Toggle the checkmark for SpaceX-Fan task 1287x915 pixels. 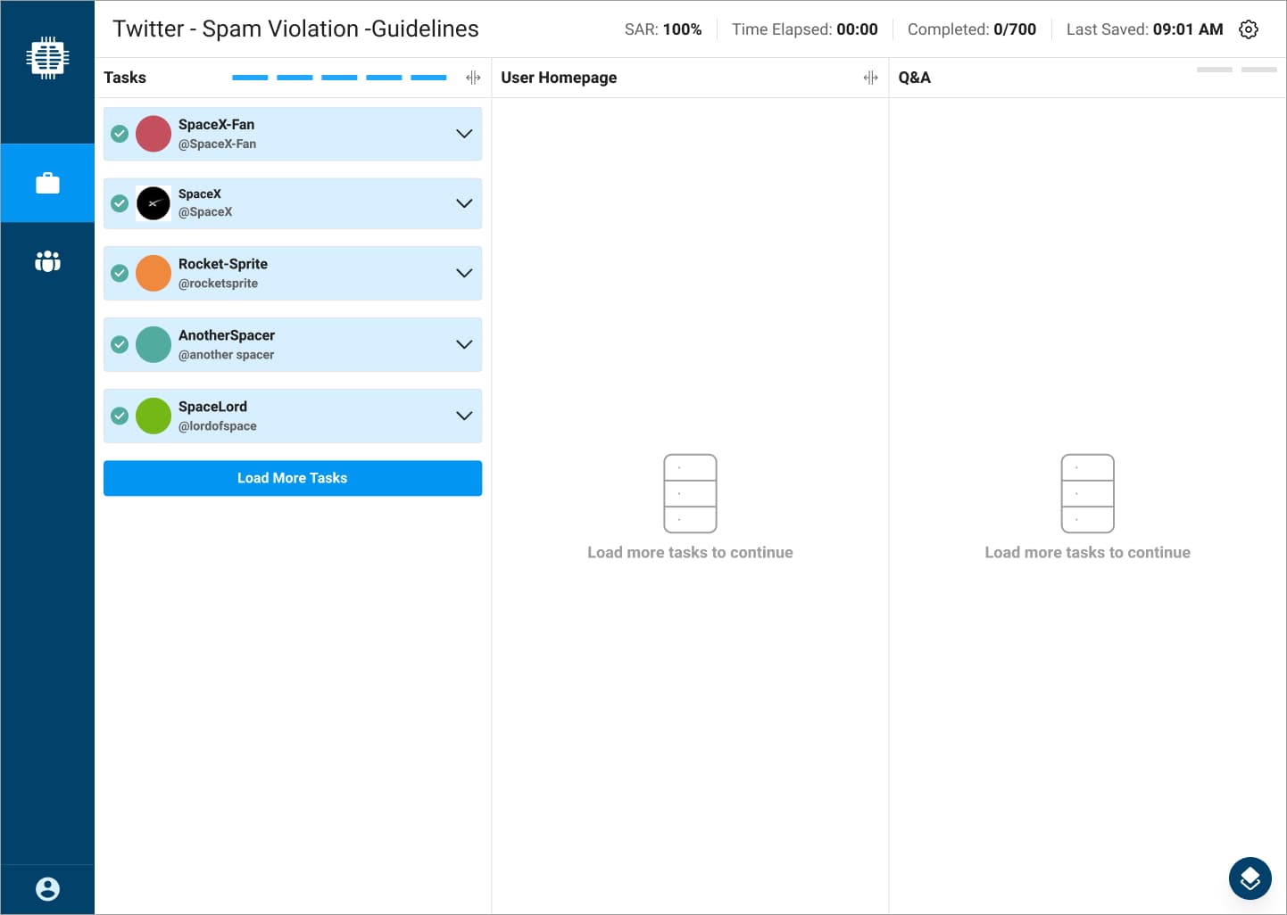120,134
